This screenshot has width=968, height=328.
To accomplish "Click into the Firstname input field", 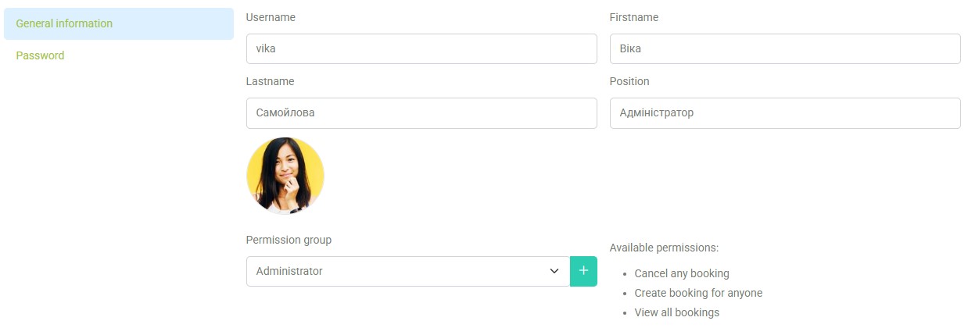I will point(784,48).
